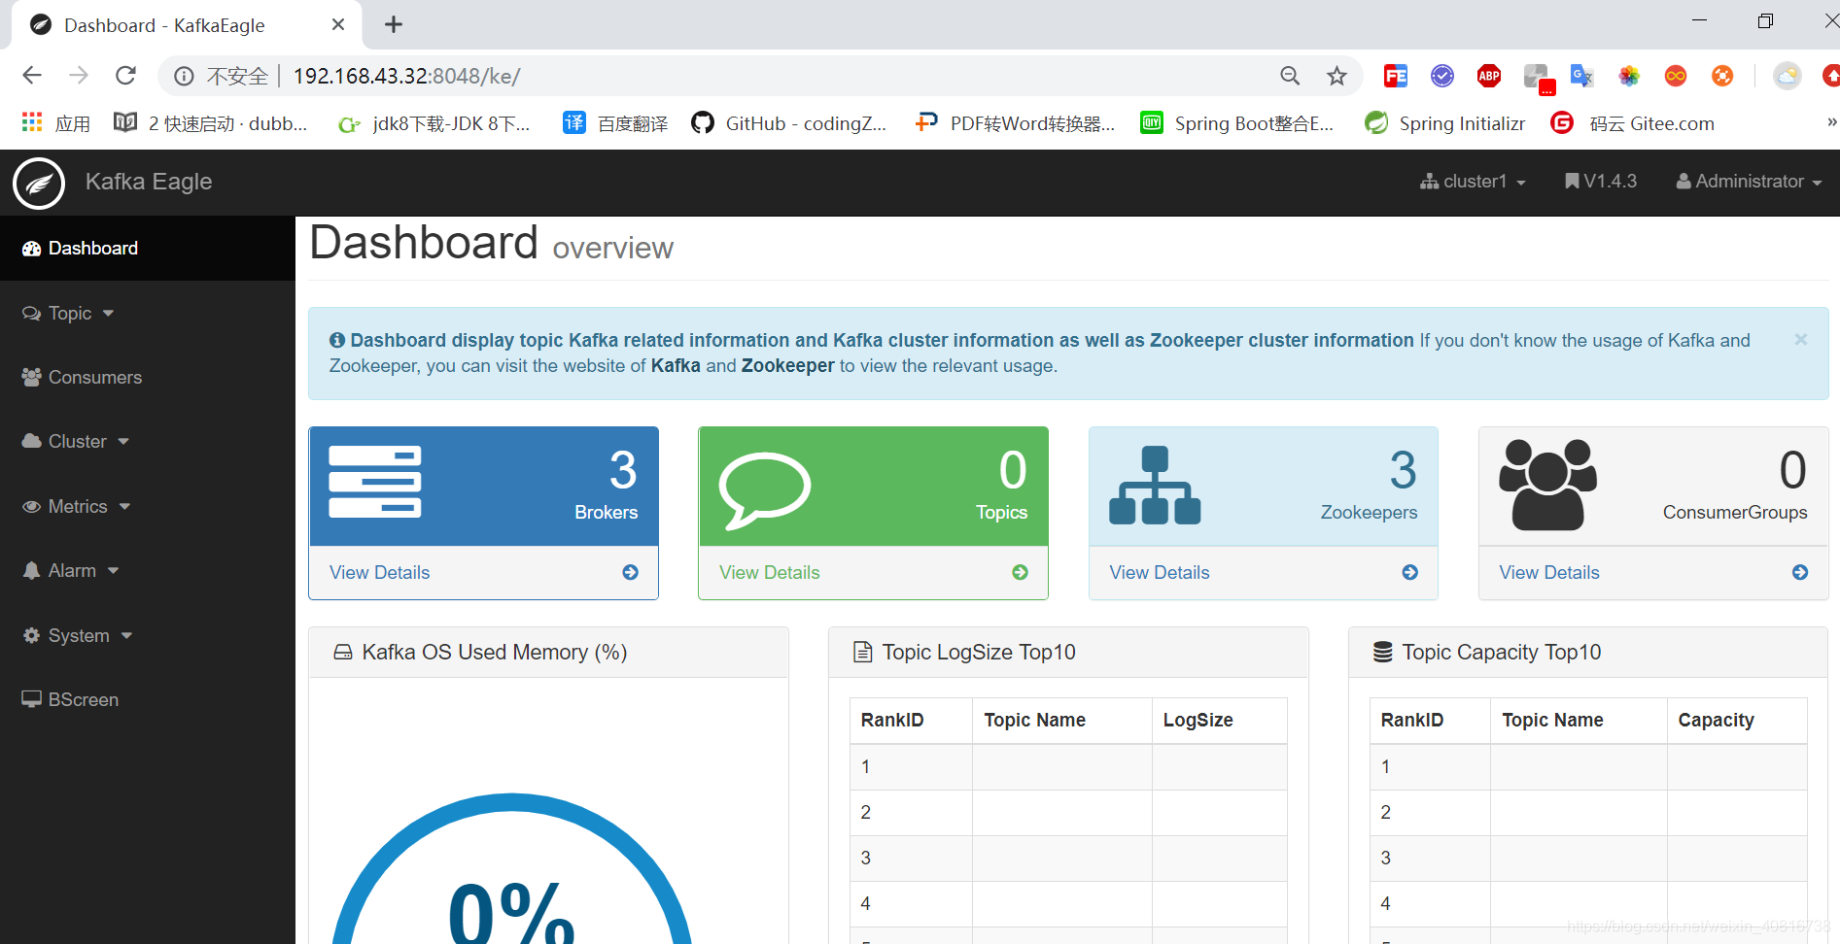Click the Zookeepers card arrow icon
This screenshot has height=944, width=1840.
1410,573
